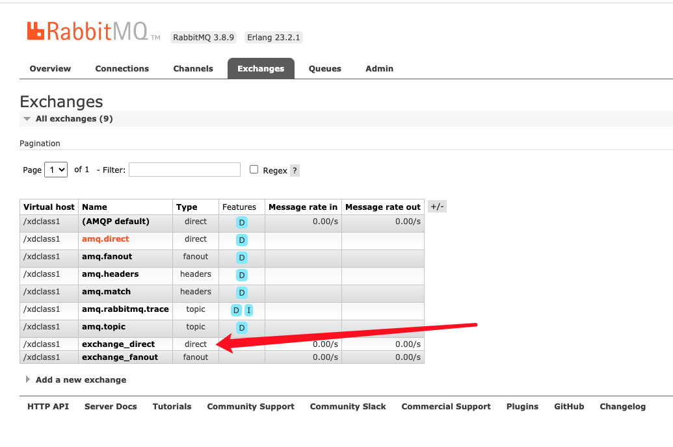
Task: Click the RabbitMQ logo
Action: [94, 31]
